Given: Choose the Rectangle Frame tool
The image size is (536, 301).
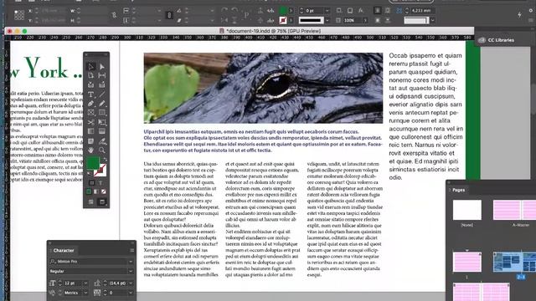Looking at the screenshot, I should (x=91, y=112).
